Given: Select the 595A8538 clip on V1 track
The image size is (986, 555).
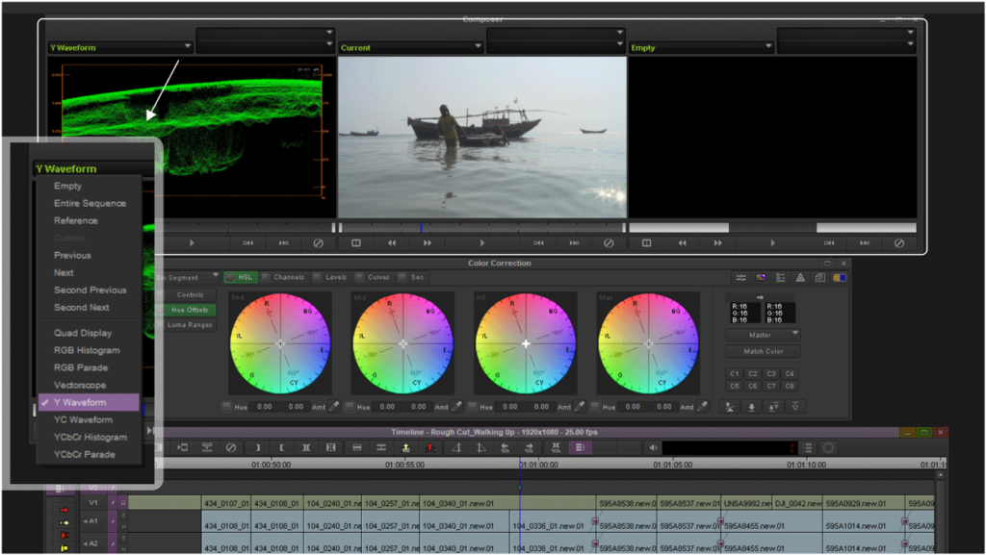Looking at the screenshot, I should [626, 503].
